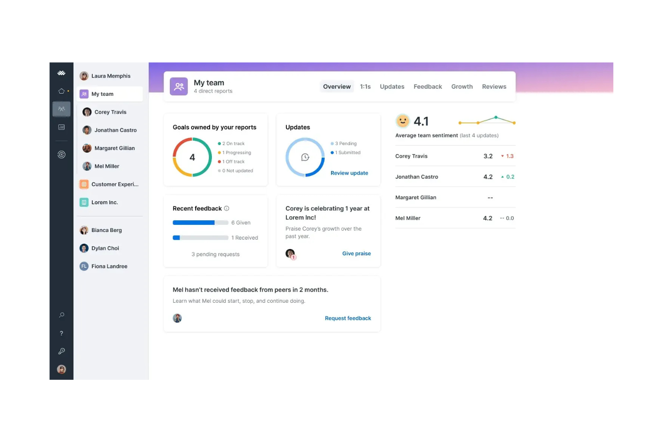This screenshot has height=442, width=663.
Task: Switch to the 1:1s tab
Action: click(365, 86)
